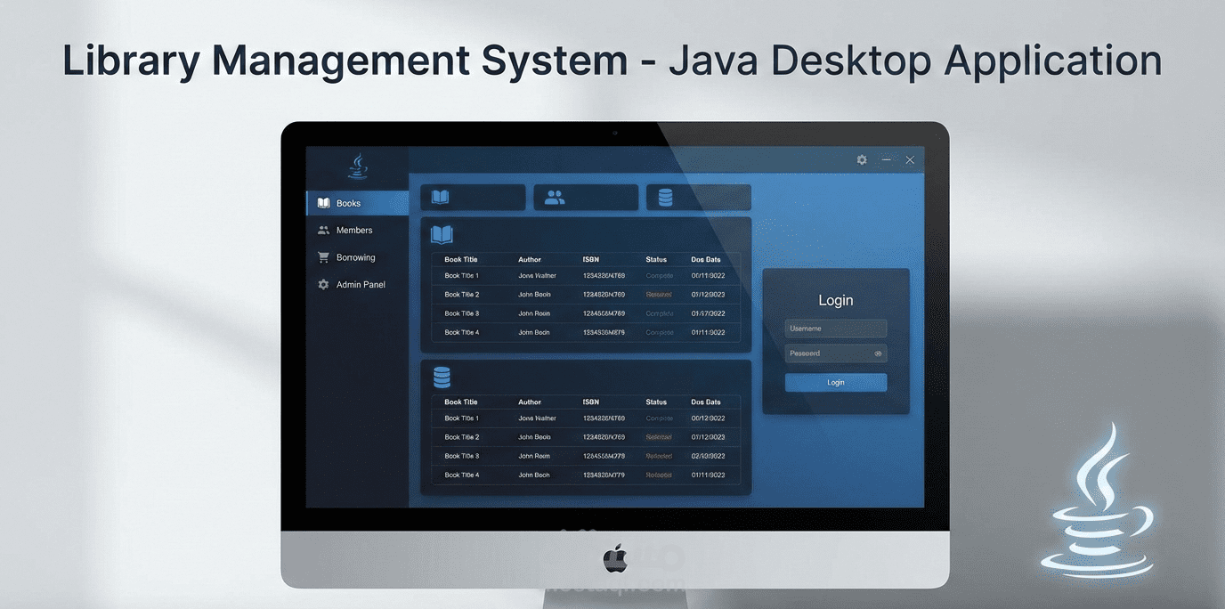Open Admin Panel using the gear icon

[322, 284]
